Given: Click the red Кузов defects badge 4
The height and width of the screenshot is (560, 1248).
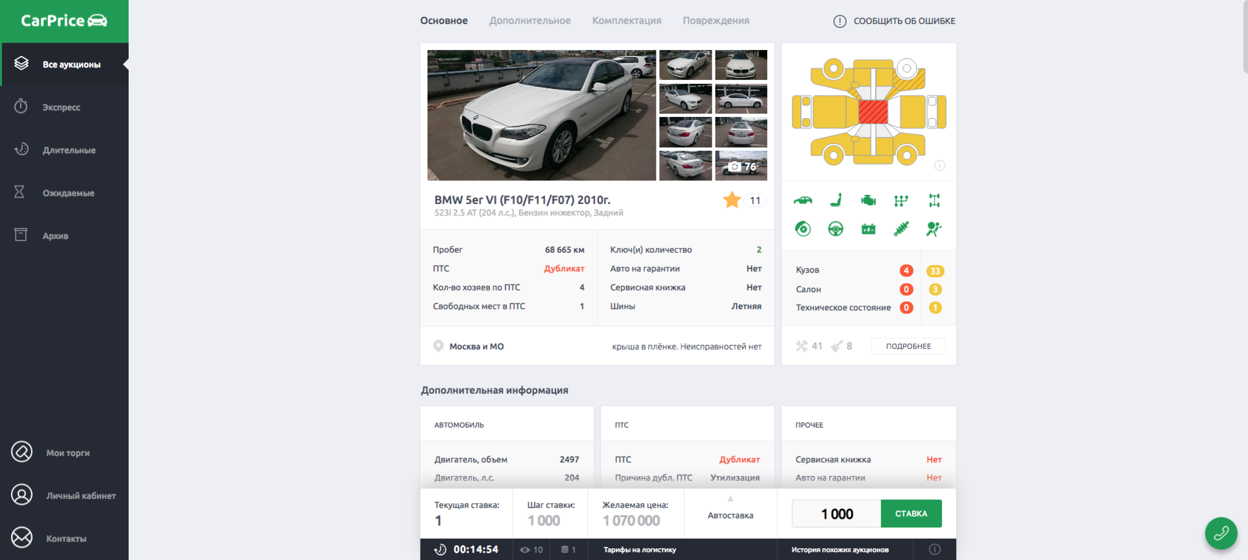Looking at the screenshot, I should pos(906,271).
